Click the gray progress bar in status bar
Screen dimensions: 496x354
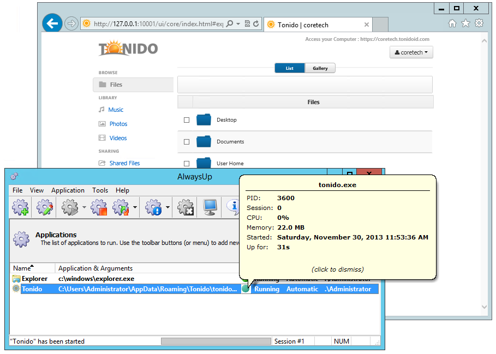[216, 341]
